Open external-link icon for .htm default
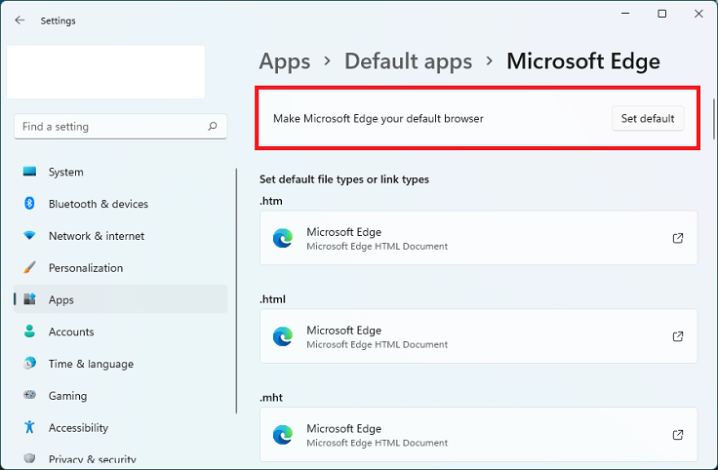Viewport: 718px width, 470px height. [x=678, y=238]
